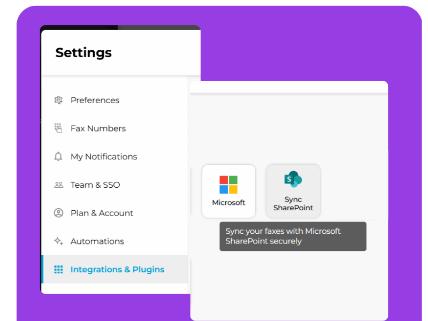Screen dimensions: 428x321
Task: Go to Fax Numbers section
Action: (115, 128)
